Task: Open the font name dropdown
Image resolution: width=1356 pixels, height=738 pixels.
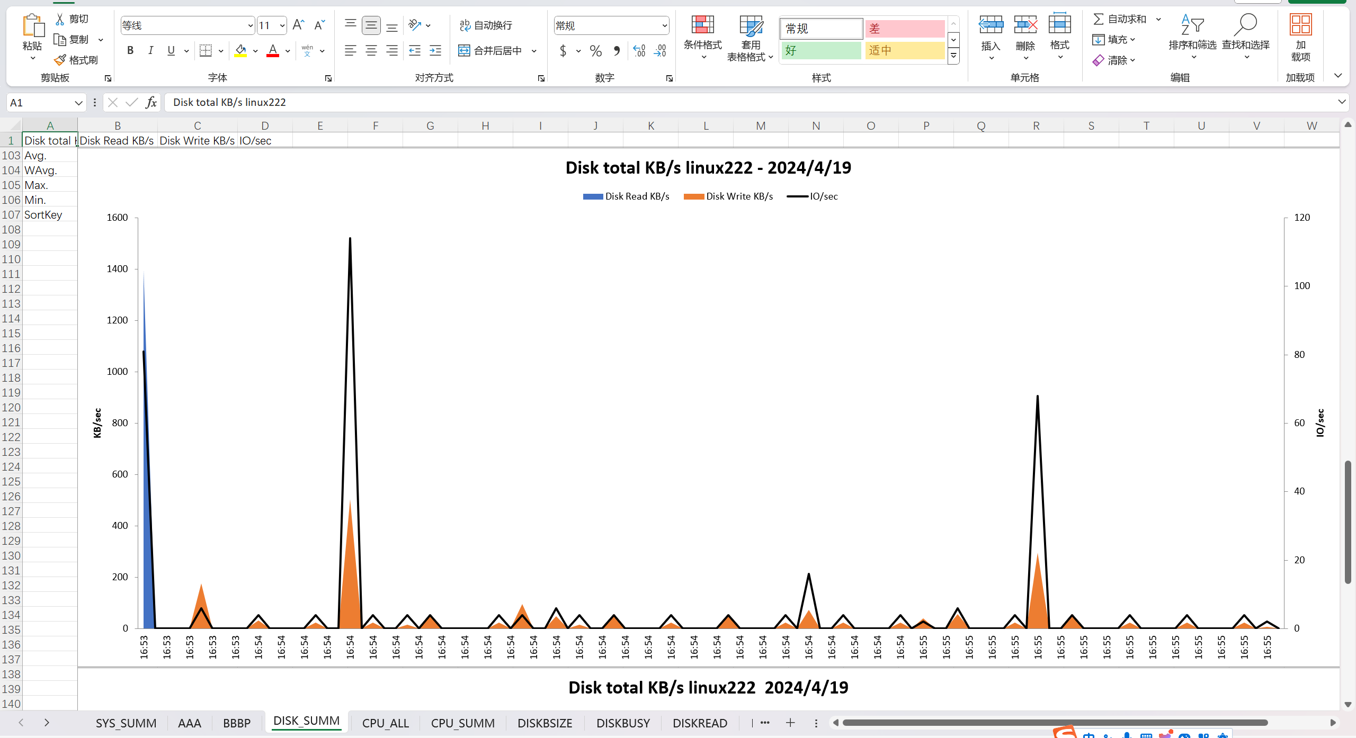Action: point(251,25)
